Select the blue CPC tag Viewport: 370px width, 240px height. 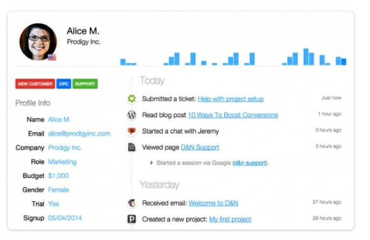(64, 84)
